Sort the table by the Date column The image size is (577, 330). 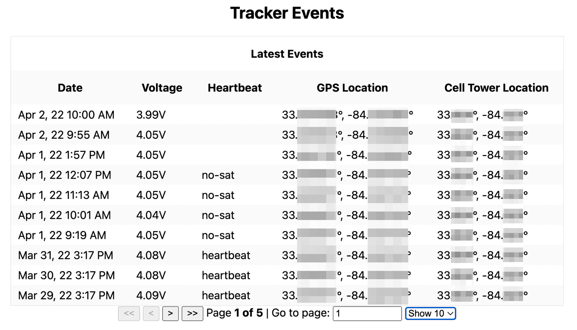[x=69, y=88]
